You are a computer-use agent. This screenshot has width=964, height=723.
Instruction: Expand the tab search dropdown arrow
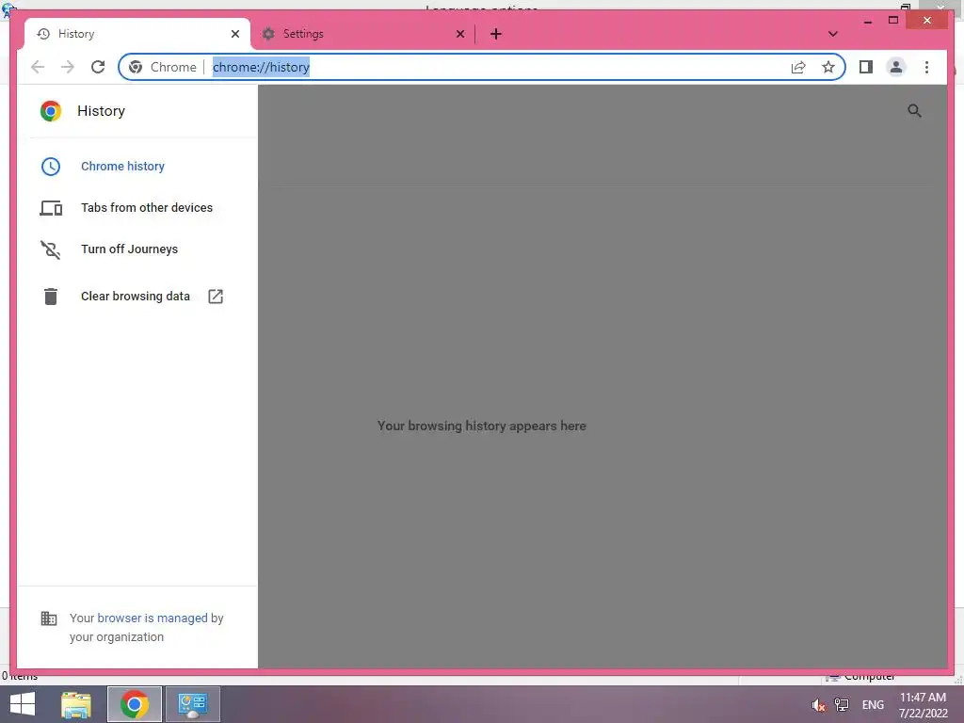coord(832,34)
